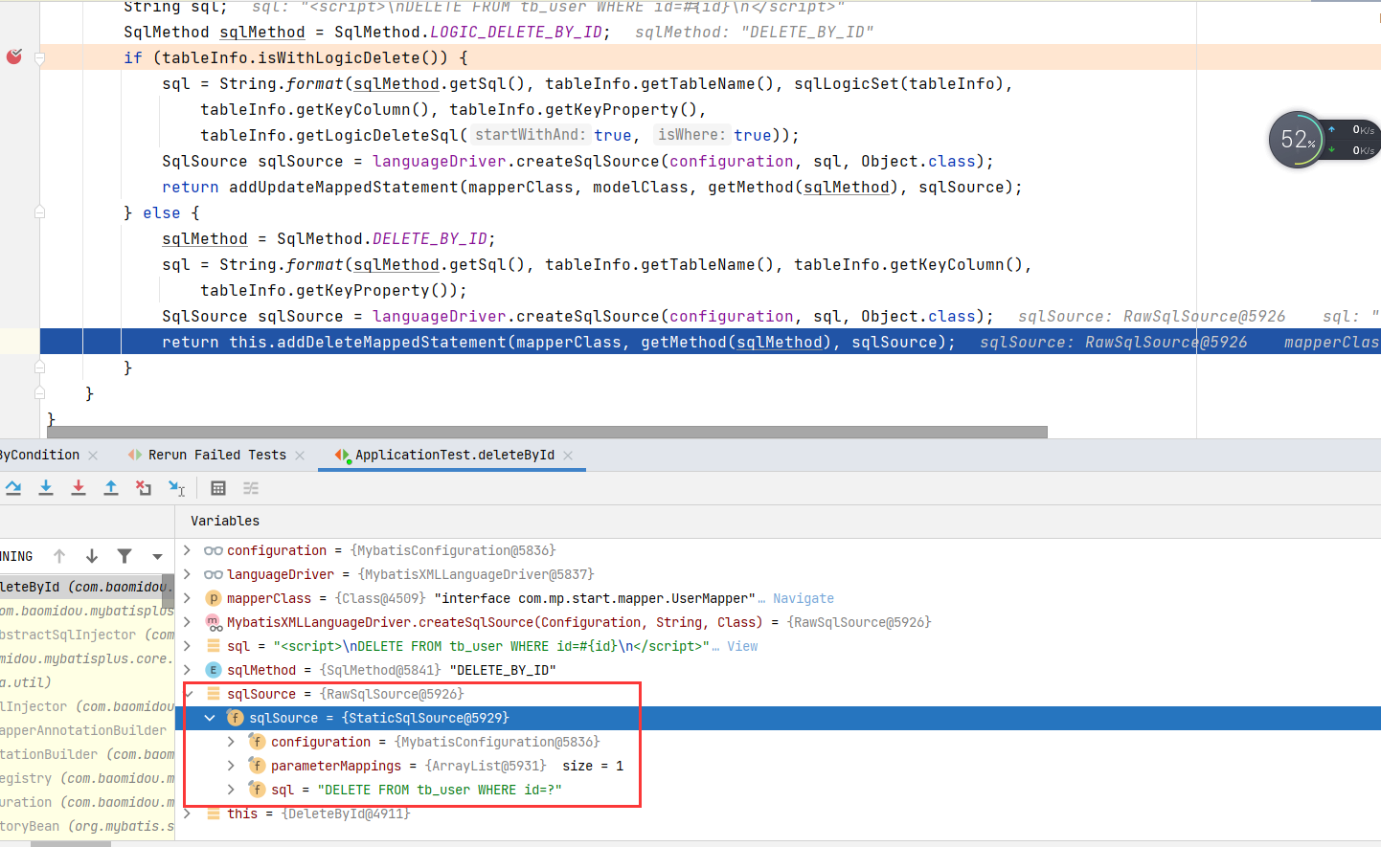Click the Step Out icon
1381x847 pixels.
(x=111, y=488)
